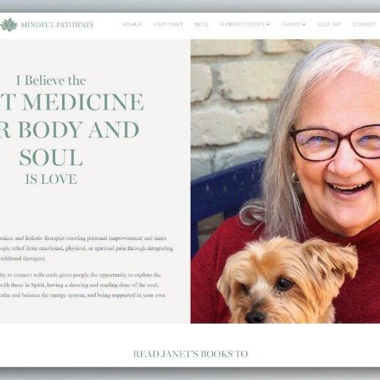This screenshot has height=380, width=380.
Task: Select the Events menu label
Action: click(x=291, y=25)
